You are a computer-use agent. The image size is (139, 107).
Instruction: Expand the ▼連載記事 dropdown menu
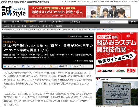click(58, 26)
